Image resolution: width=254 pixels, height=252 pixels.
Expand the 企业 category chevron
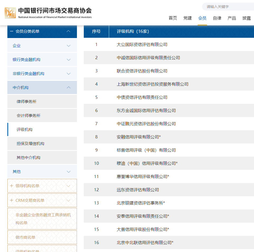point(69,46)
